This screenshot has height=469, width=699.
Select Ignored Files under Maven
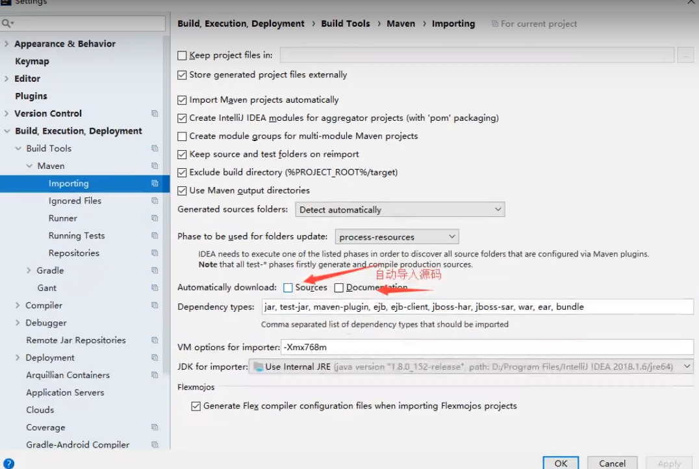coord(75,201)
